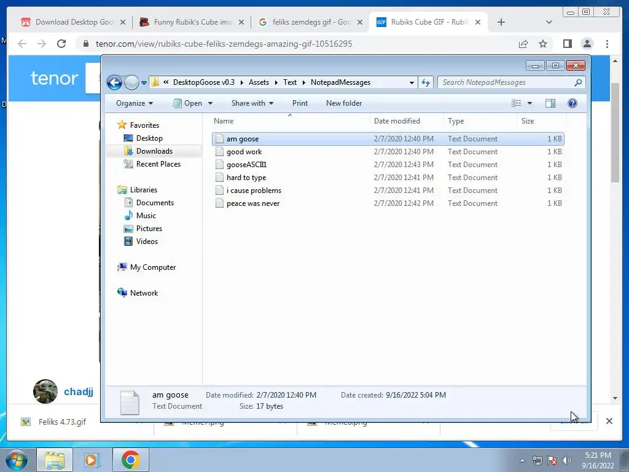This screenshot has height=472, width=629.
Task: Click Explorer's greyed forward arrow button
Action: tap(131, 83)
